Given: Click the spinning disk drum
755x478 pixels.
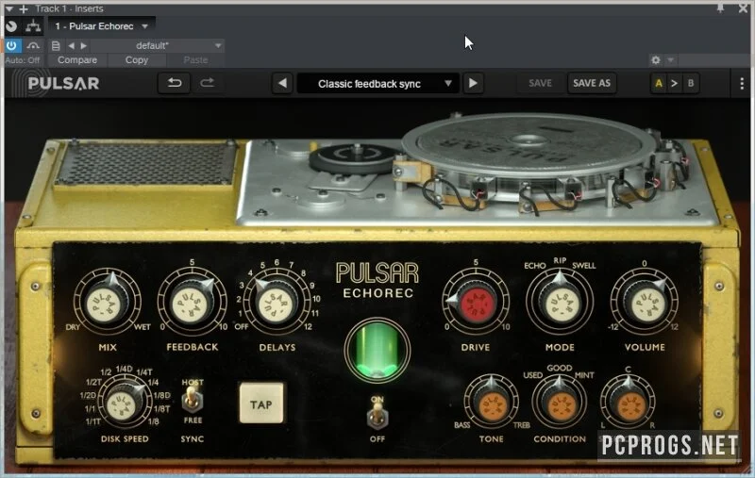Looking at the screenshot, I should 528,145.
